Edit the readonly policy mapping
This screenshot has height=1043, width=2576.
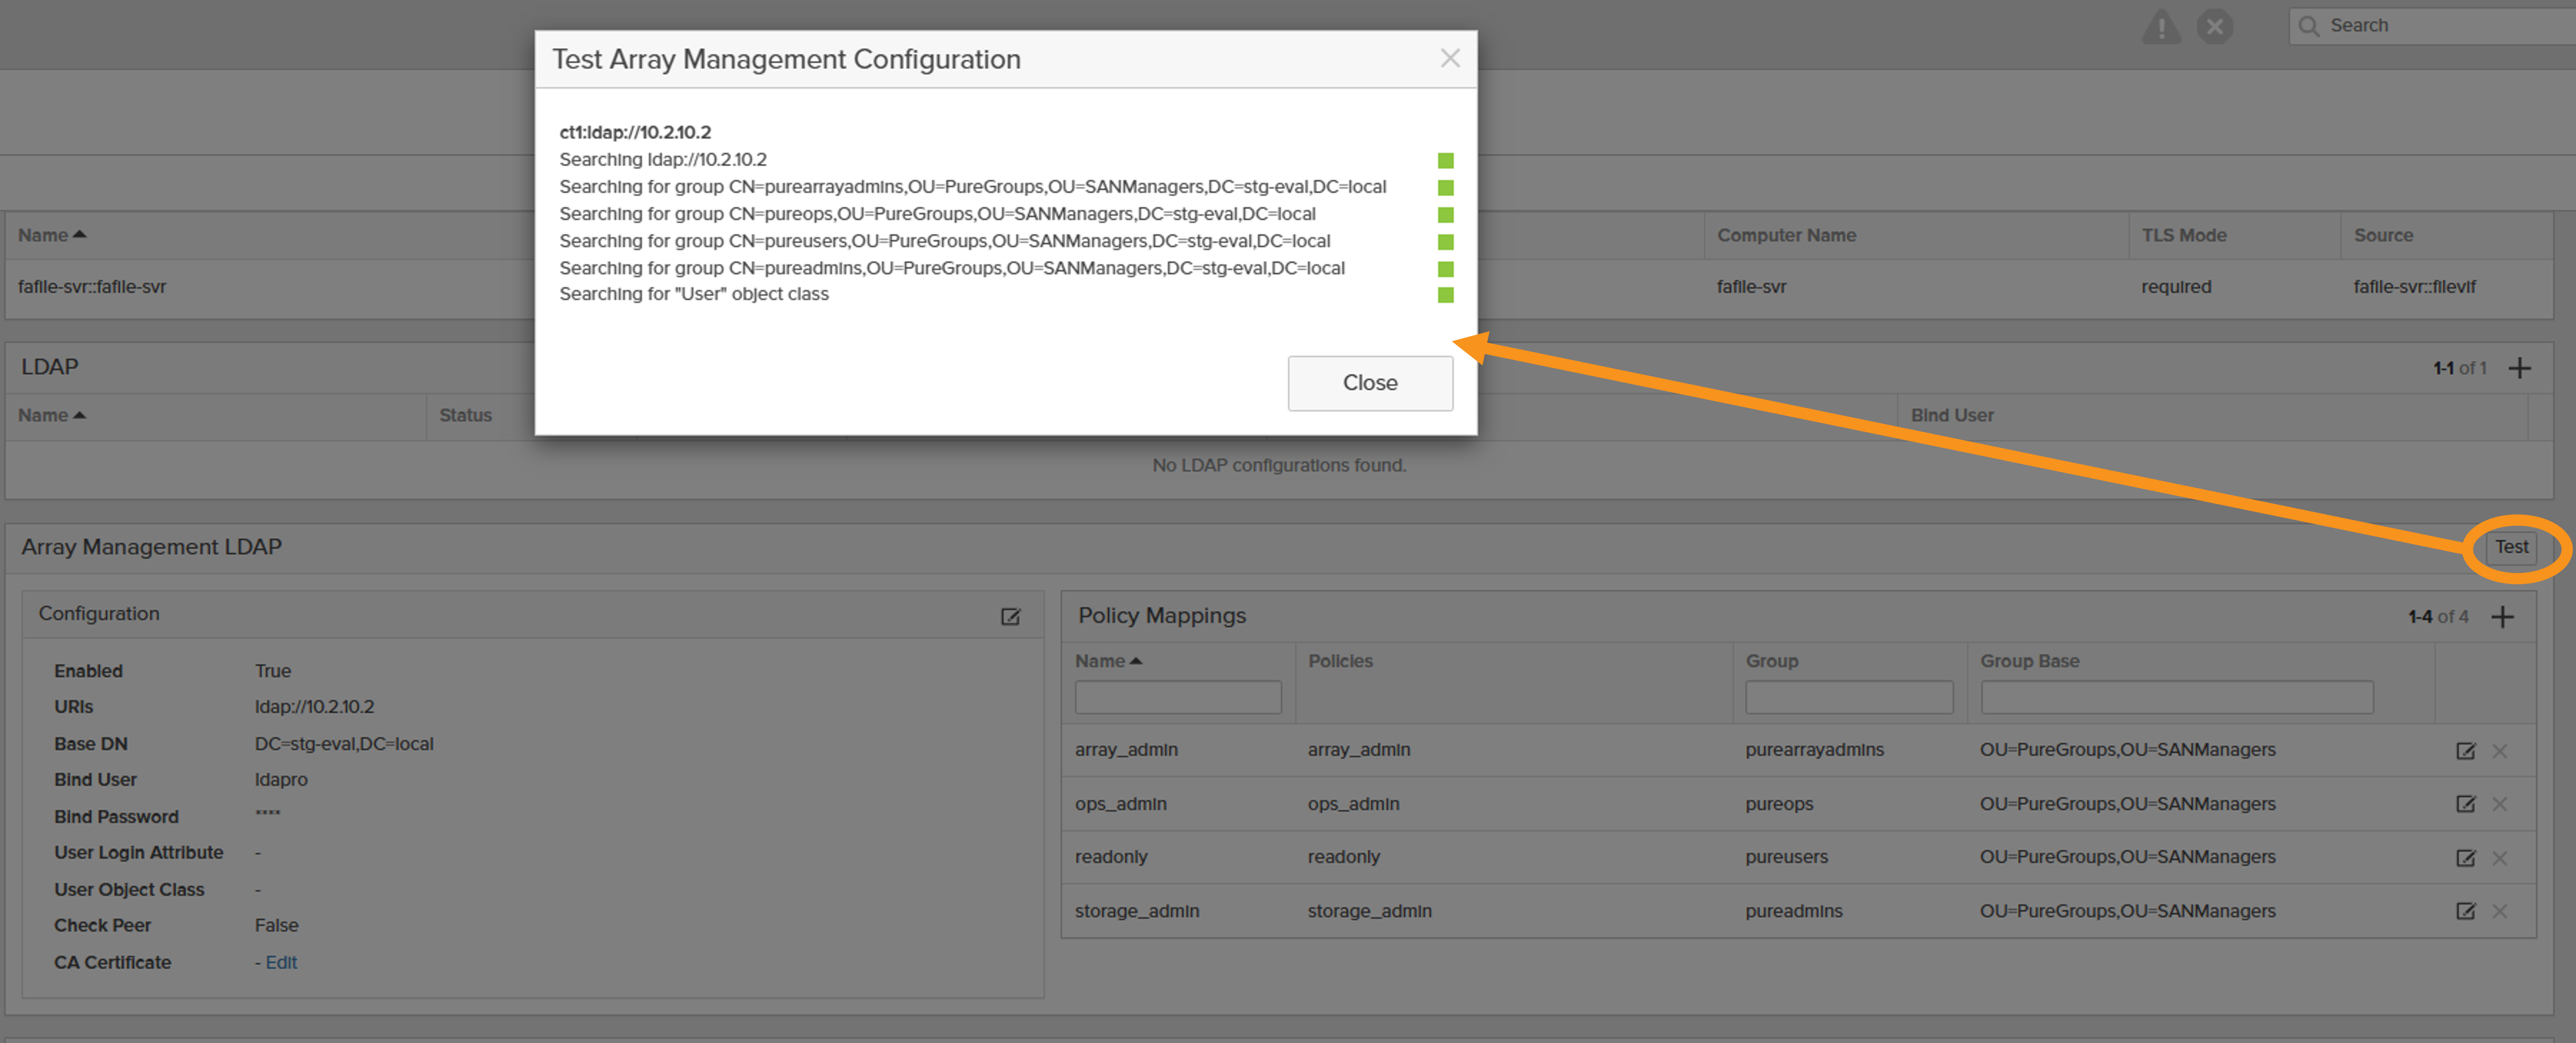(x=2465, y=858)
